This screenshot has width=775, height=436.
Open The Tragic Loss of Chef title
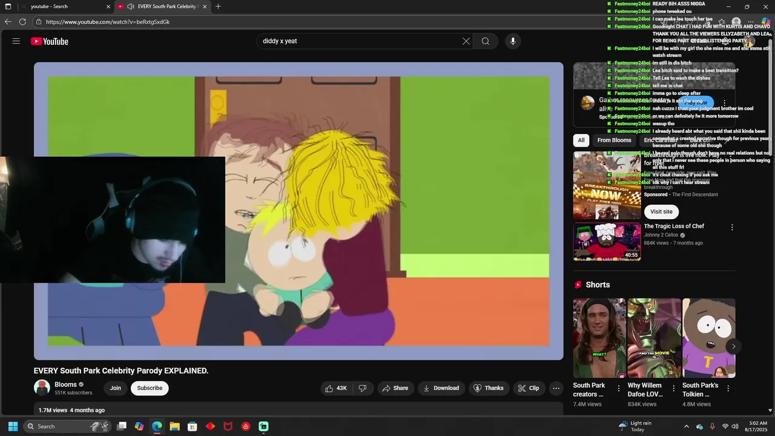674,226
